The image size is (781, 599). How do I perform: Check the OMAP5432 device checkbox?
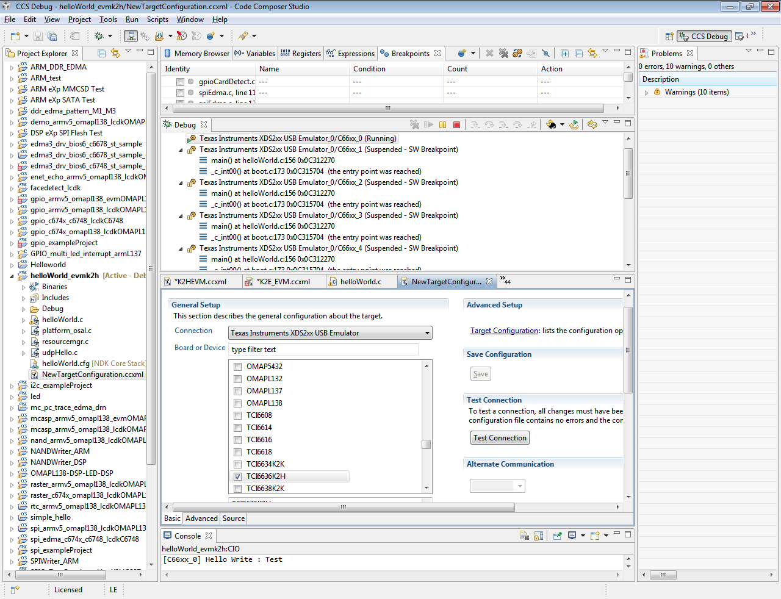(238, 367)
